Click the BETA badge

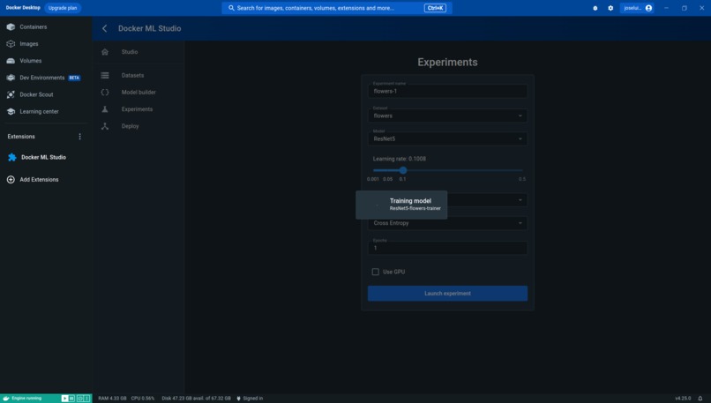[x=74, y=78]
